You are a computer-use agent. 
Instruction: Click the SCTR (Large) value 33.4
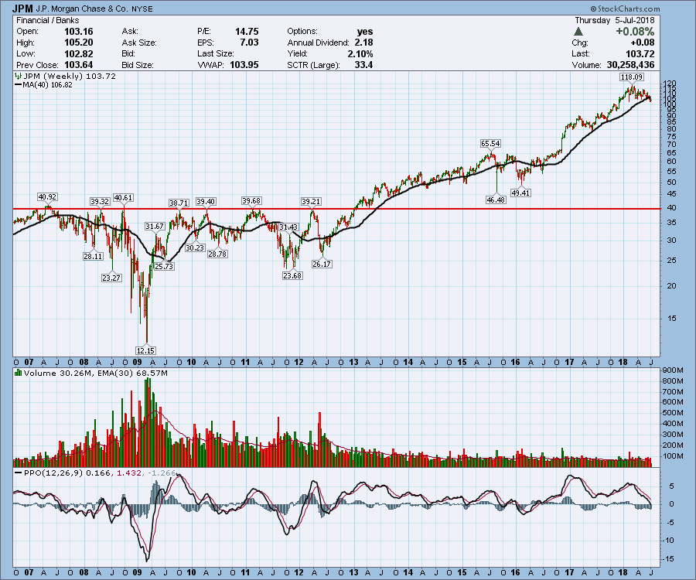[x=364, y=65]
